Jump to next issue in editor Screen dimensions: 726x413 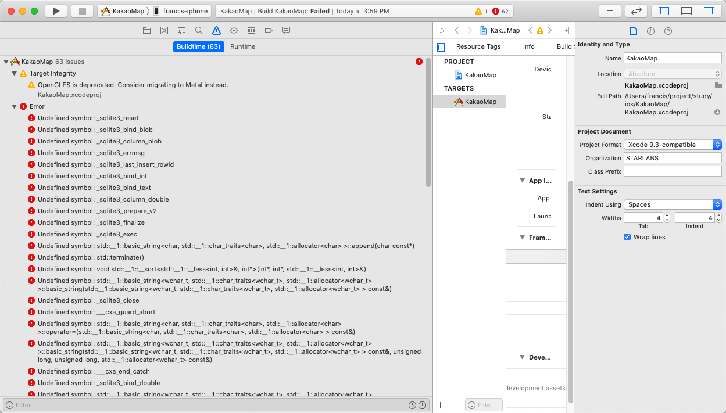click(x=549, y=30)
